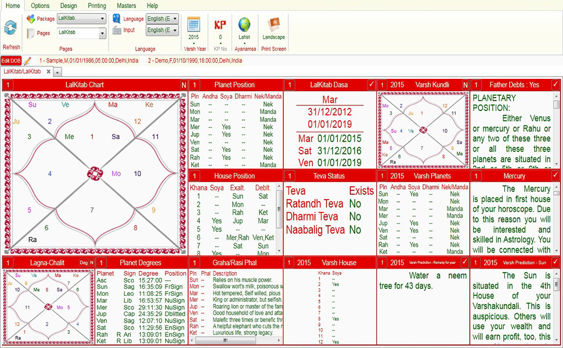Close the LalKitab/LalKitab tab
This screenshot has height=348, width=563.
point(49,71)
